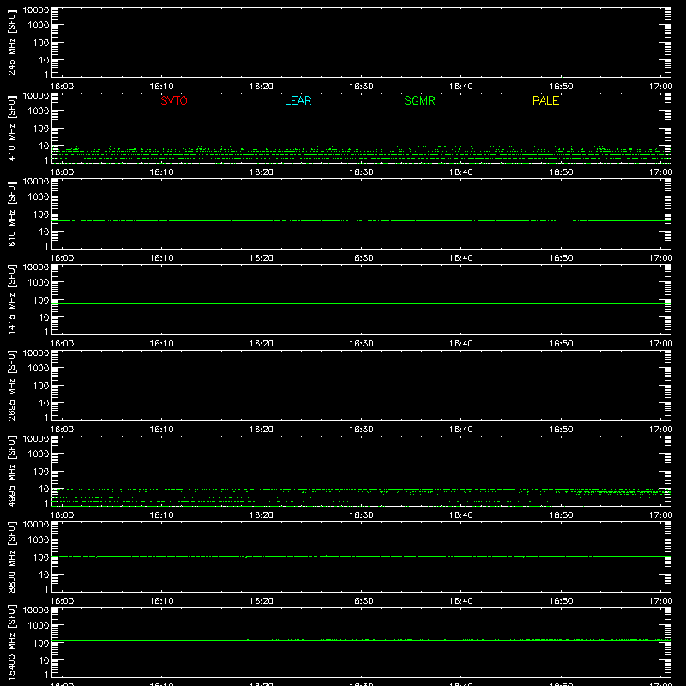The height and width of the screenshot is (686, 686).
Task: Click 16:40 tick label under 8800 MHz panel
Action: pos(461,601)
